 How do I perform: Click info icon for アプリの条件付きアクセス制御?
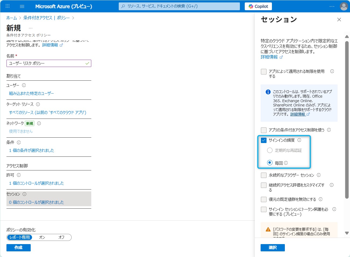click(x=329, y=130)
